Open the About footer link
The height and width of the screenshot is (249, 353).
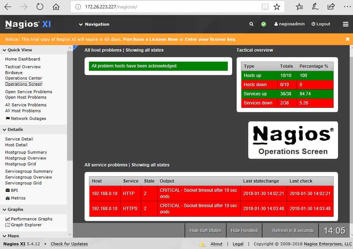216,244
